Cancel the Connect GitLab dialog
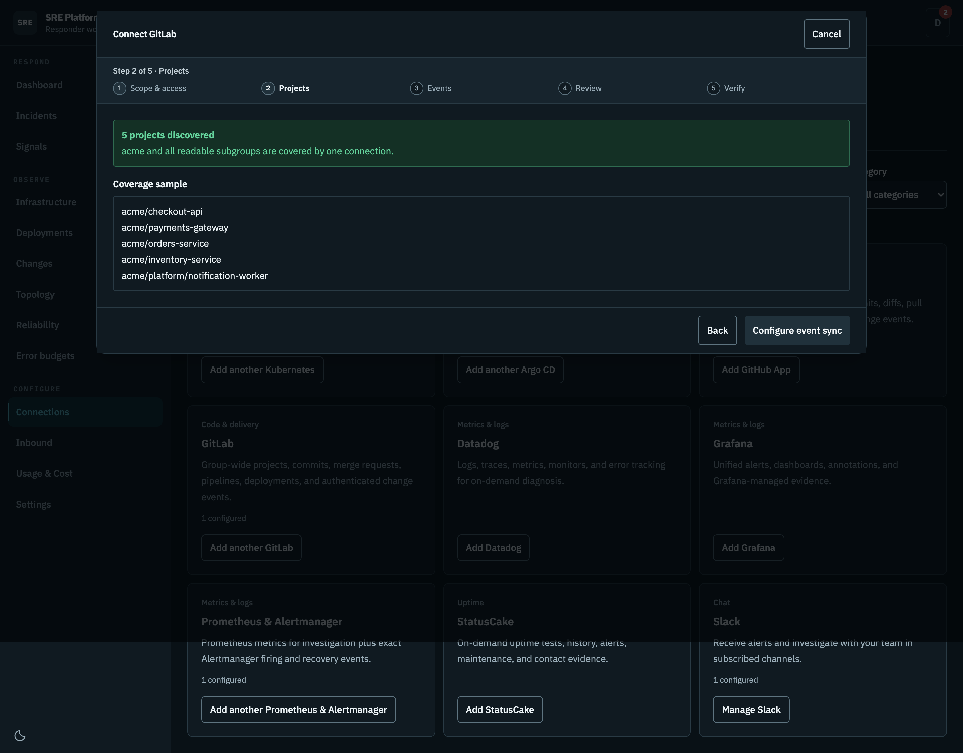 point(826,34)
